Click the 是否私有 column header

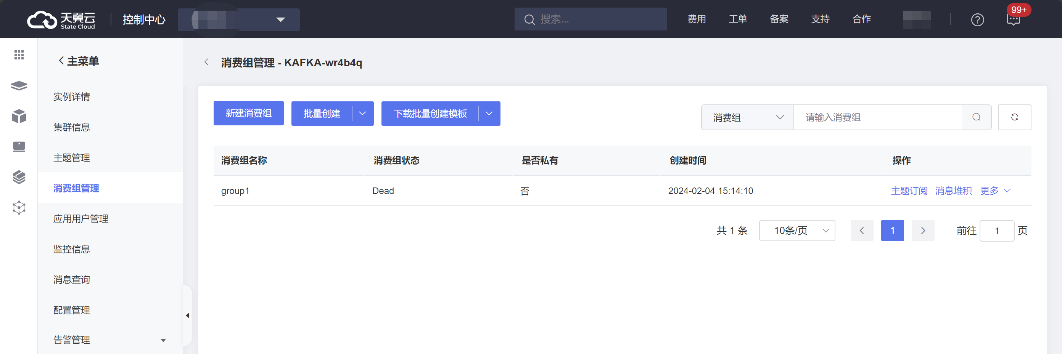(540, 160)
